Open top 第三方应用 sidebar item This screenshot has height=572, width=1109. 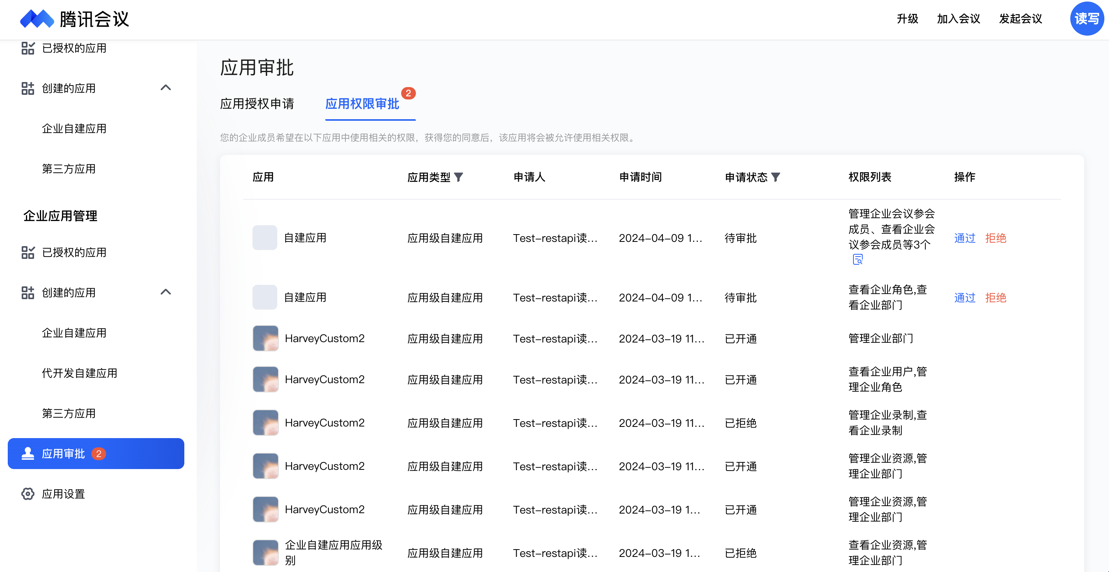69,169
